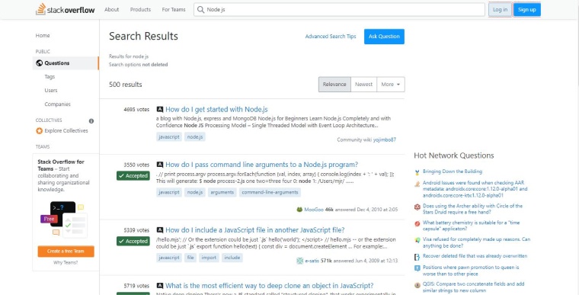Click the '500 results' count text

point(126,85)
